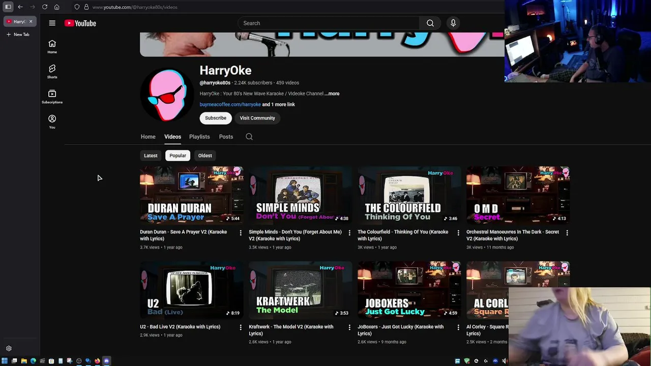Open the browser home page icon
Screen dimensions: 651x366
click(x=57, y=7)
